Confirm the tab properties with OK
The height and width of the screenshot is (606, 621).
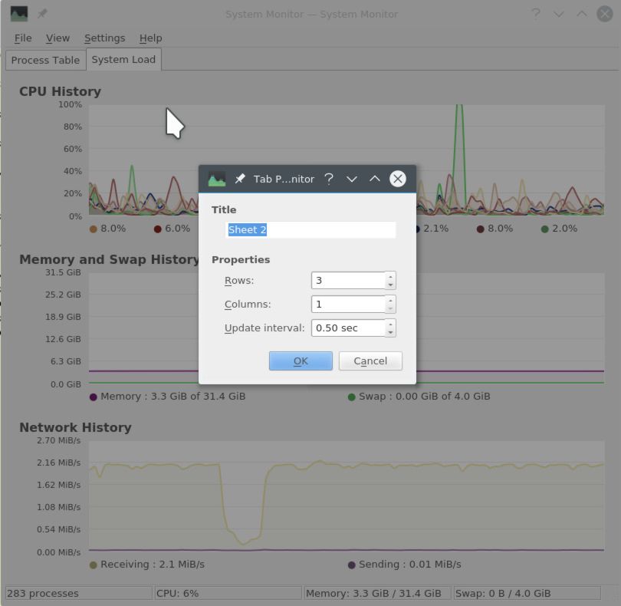pos(301,361)
